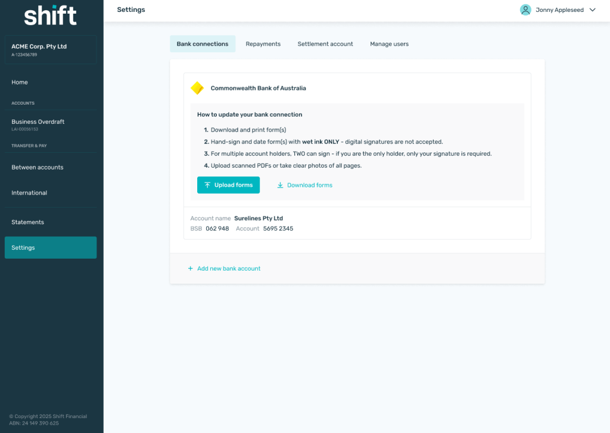Open Statements from the sidebar

pyautogui.click(x=51, y=222)
